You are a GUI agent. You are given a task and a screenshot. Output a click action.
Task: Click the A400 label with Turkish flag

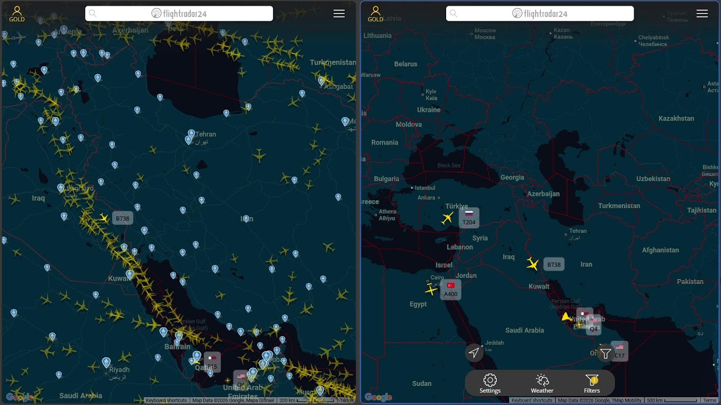(451, 290)
